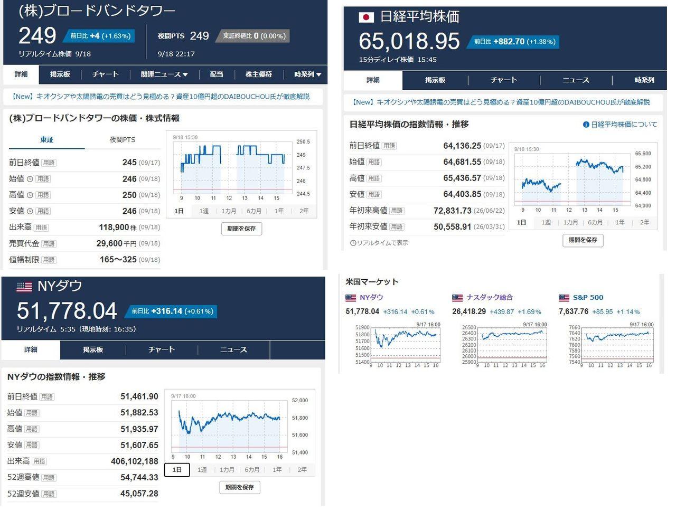This screenshot has width=676, height=521.
Task: Click the US flag beside S&P 500
Action: [564, 298]
